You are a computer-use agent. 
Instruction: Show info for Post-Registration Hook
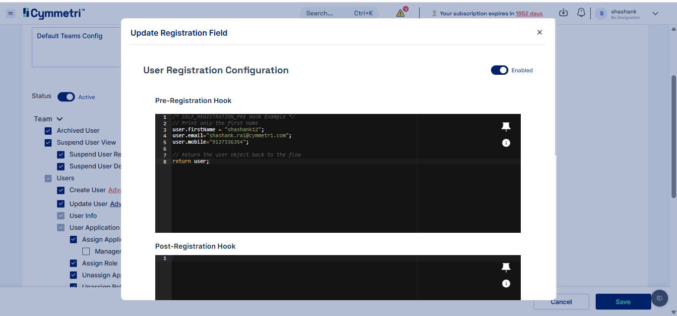506,284
